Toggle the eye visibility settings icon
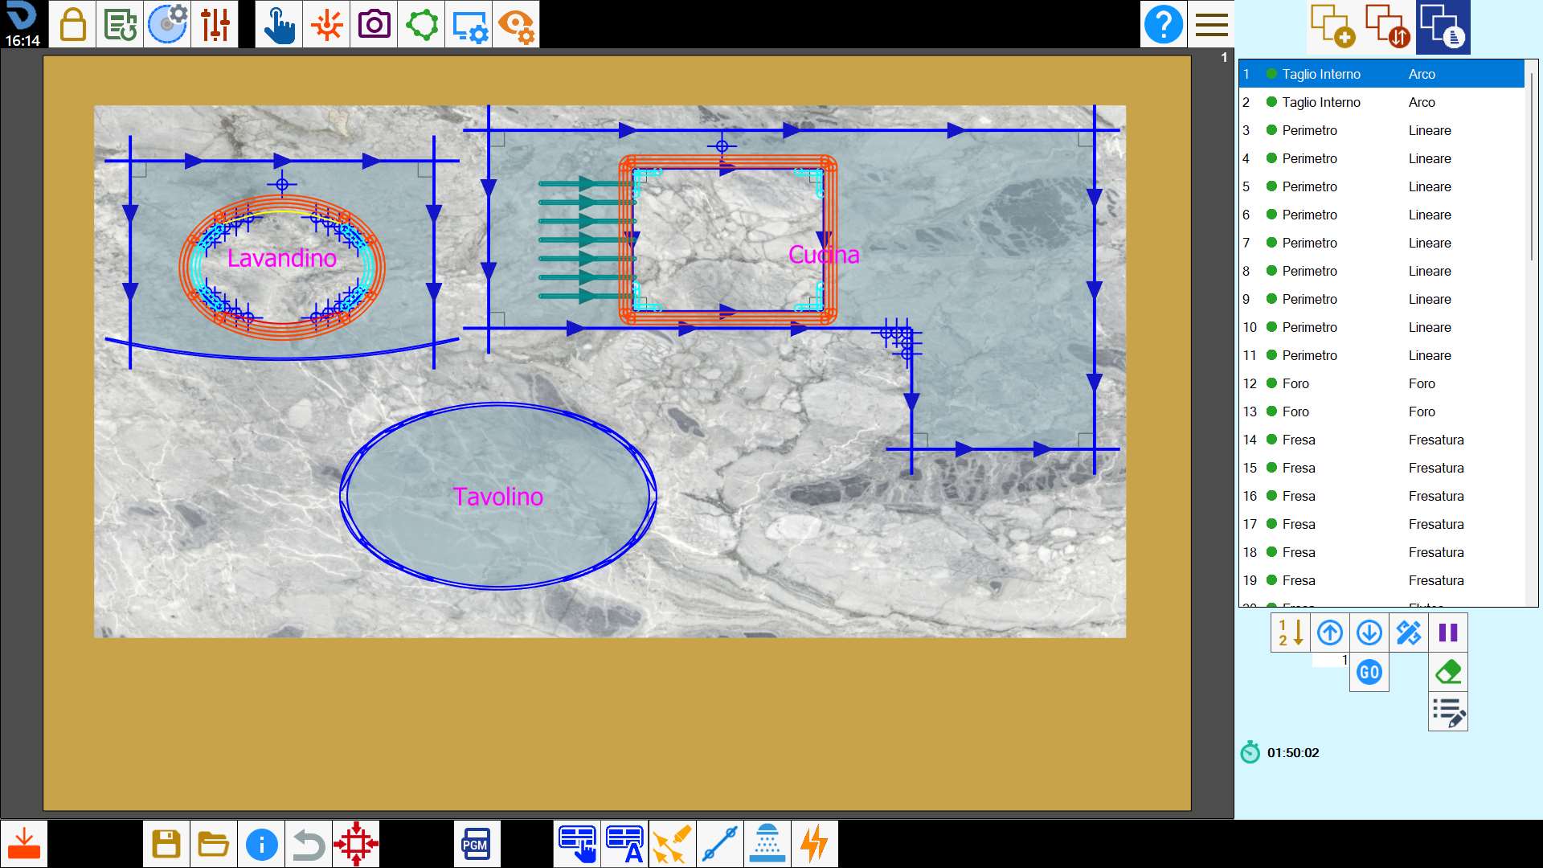1543x868 pixels. point(516,24)
